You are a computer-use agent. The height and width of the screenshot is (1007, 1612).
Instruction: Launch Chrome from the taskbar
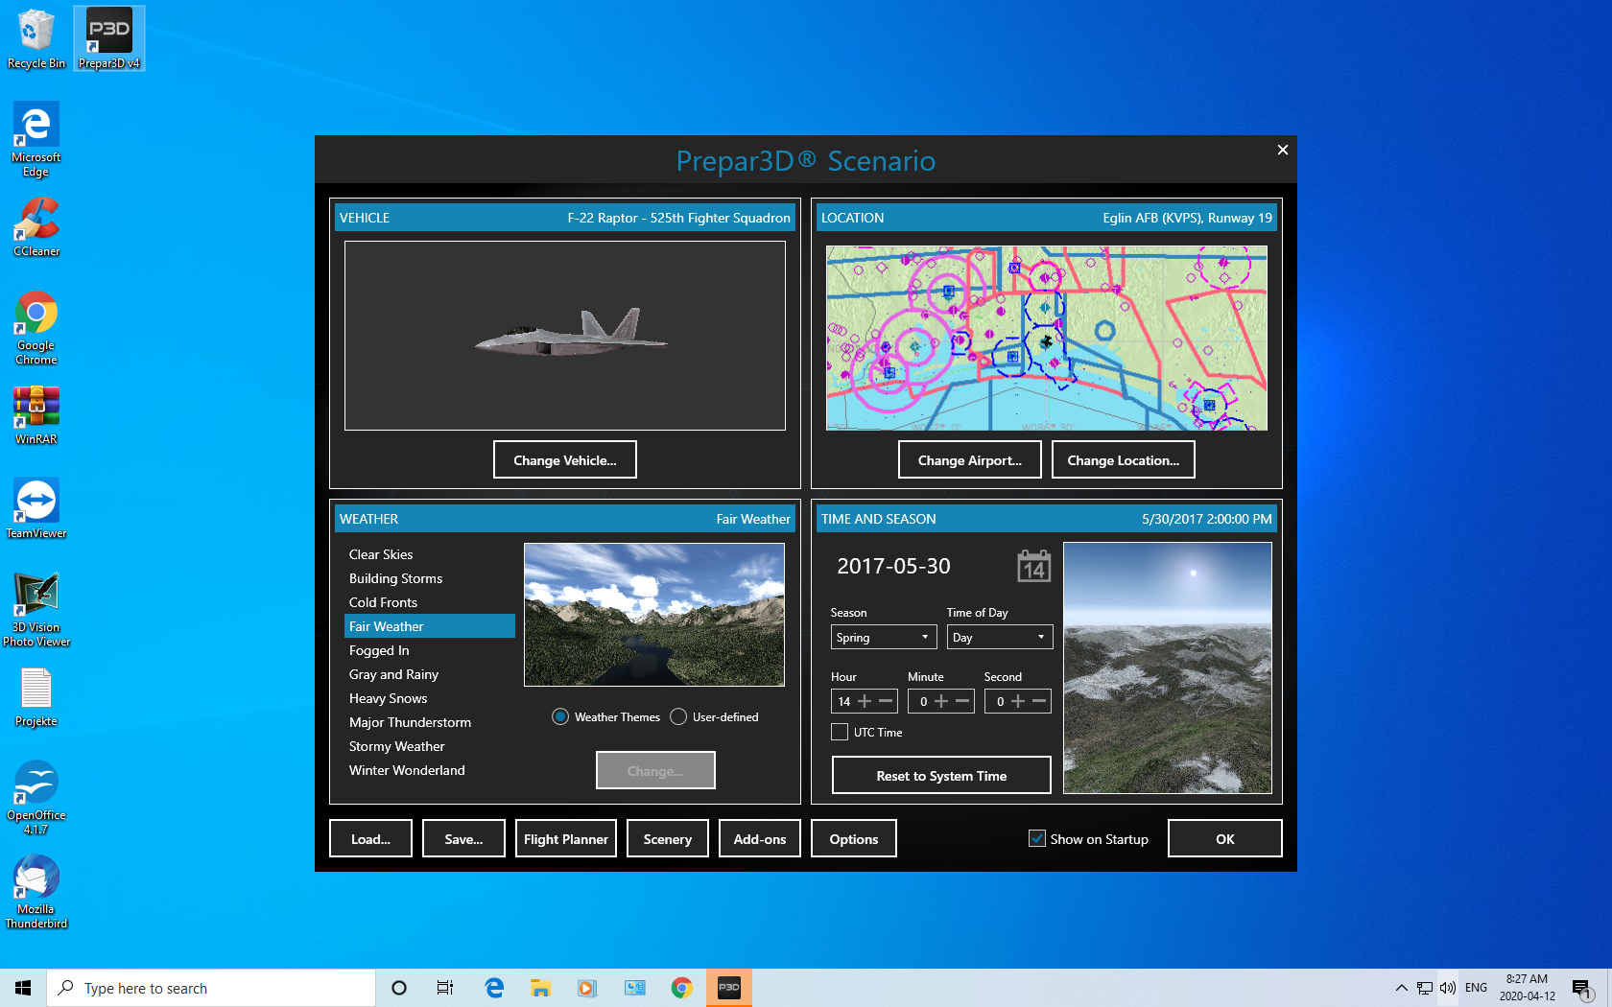(681, 988)
